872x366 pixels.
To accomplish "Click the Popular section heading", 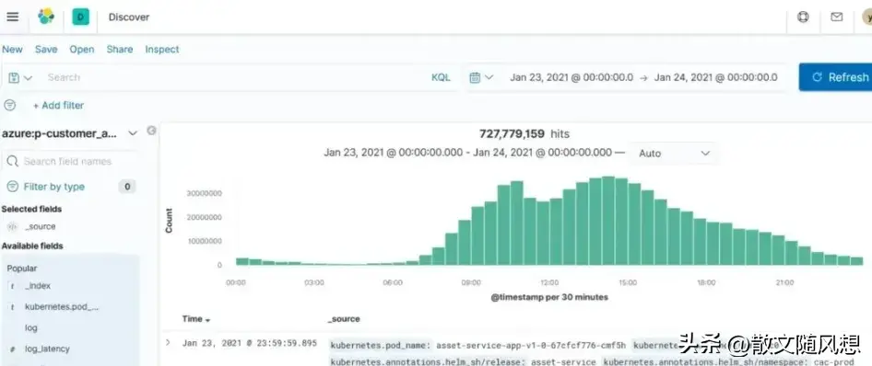I will tap(22, 269).
